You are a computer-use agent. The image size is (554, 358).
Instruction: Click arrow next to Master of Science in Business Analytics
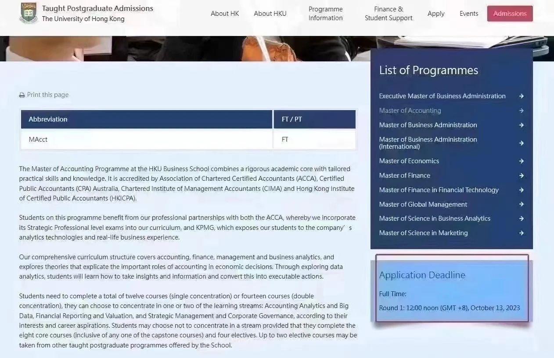[521, 218]
